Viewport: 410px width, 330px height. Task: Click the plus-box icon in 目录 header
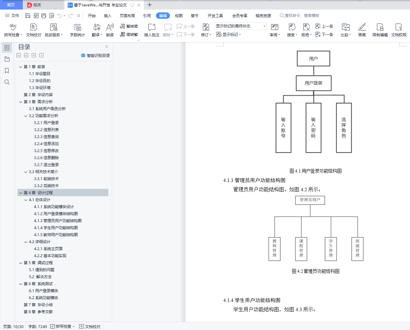(34, 55)
